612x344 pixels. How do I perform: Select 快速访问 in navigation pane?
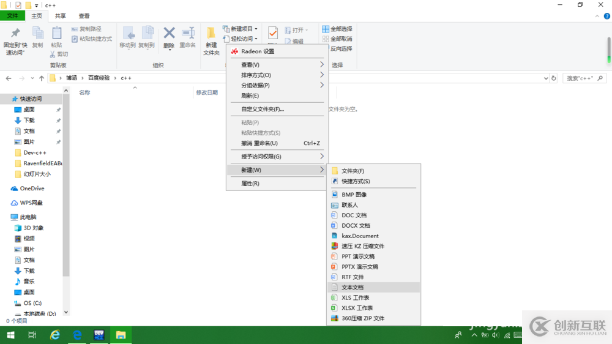[31, 99]
